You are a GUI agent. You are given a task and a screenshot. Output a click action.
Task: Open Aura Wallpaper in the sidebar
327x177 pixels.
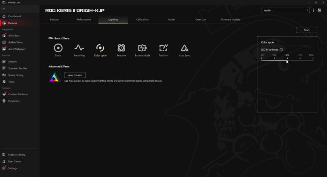pos(19,49)
